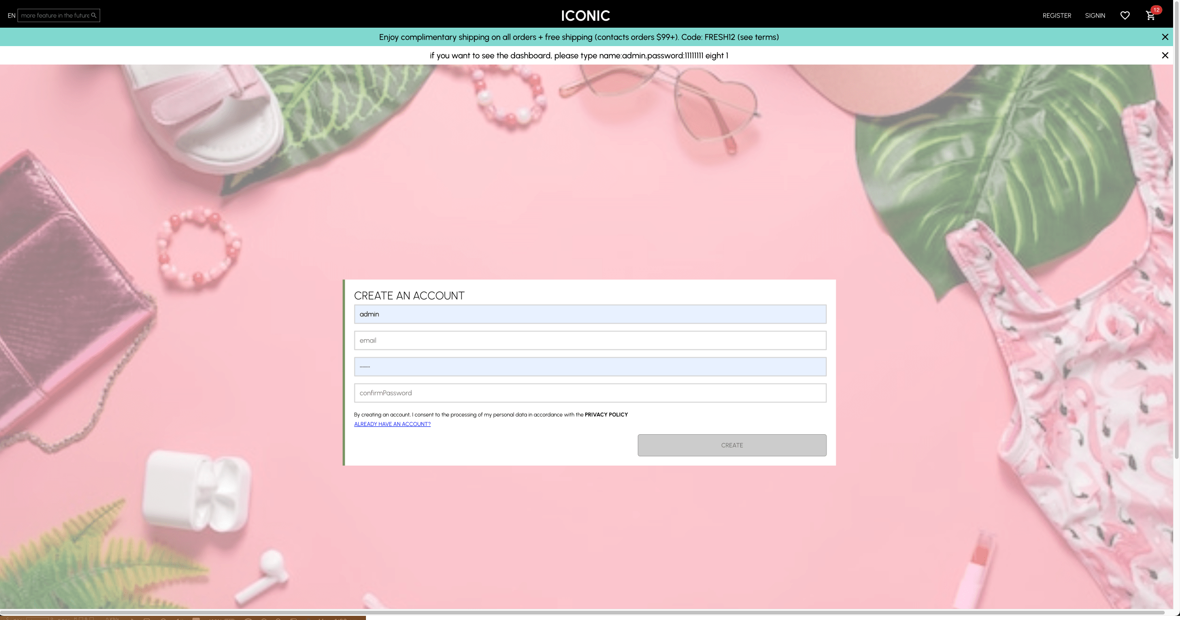Focus the username field containing admin
Image resolution: width=1180 pixels, height=620 pixels.
coord(590,314)
